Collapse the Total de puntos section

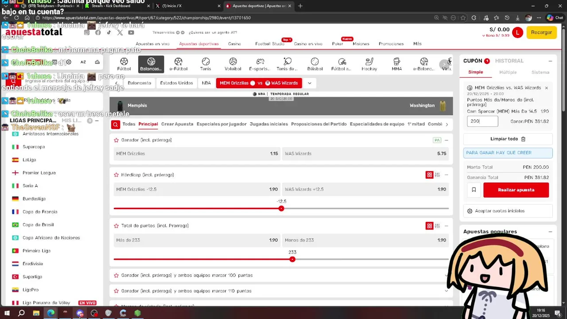446,226
